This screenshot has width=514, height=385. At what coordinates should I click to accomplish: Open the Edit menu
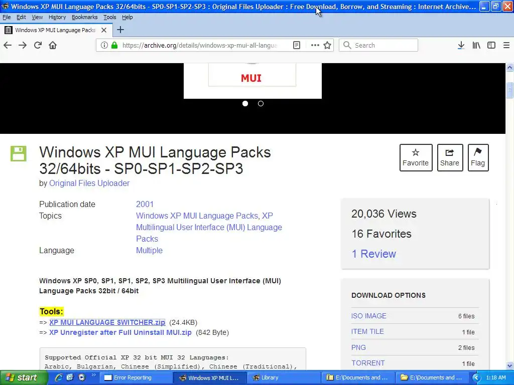coord(21,17)
